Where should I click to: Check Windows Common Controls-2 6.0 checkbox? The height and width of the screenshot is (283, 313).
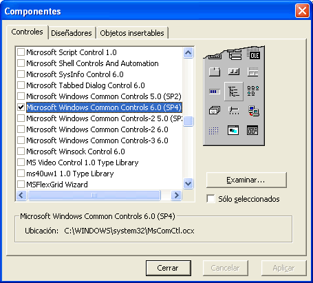pyautogui.click(x=21, y=129)
